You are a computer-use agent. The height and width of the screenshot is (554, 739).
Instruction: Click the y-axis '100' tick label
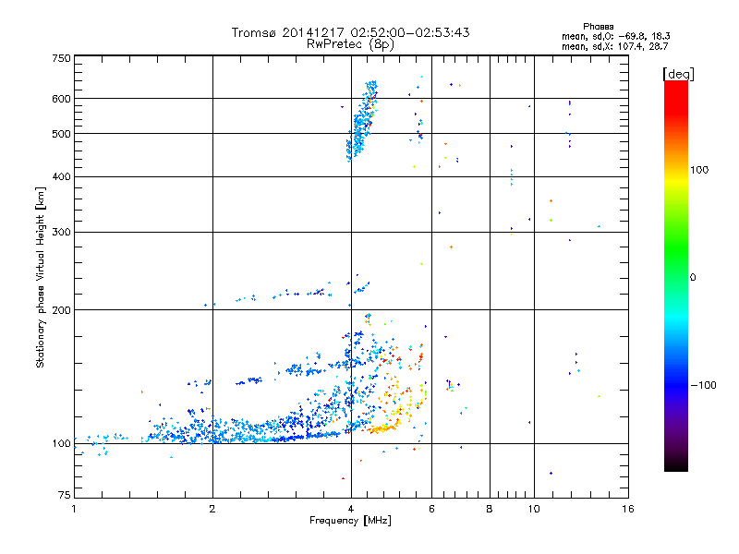coord(61,444)
